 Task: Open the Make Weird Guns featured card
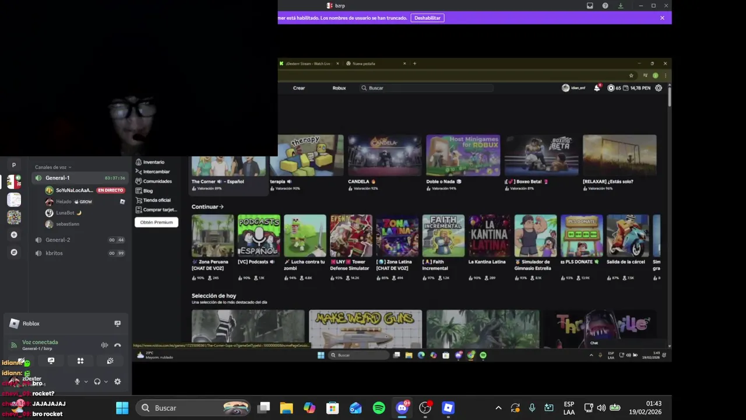coord(365,329)
